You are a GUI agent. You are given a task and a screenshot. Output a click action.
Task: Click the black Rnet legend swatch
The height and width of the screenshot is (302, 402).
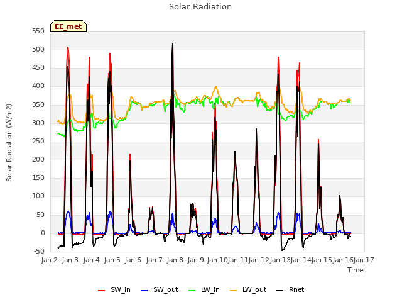point(280,291)
